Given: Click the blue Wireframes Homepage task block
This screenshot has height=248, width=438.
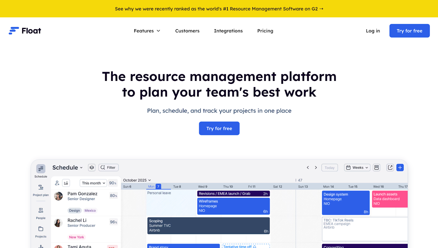Looking at the screenshot, I should tap(234, 206).
